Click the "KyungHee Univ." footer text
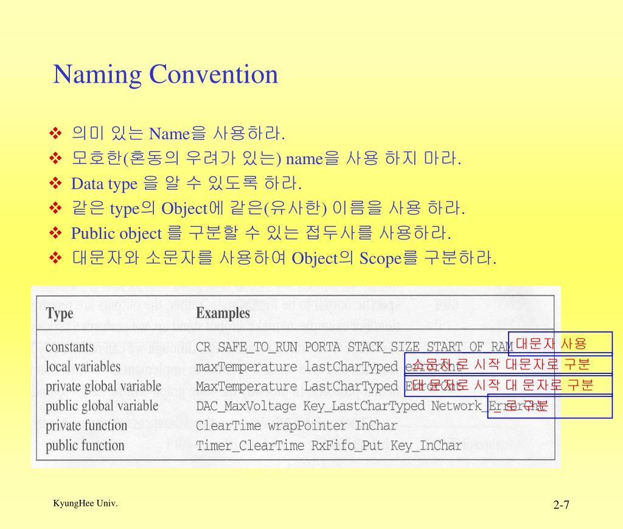Image resolution: width=623 pixels, height=529 pixels. 85,503
